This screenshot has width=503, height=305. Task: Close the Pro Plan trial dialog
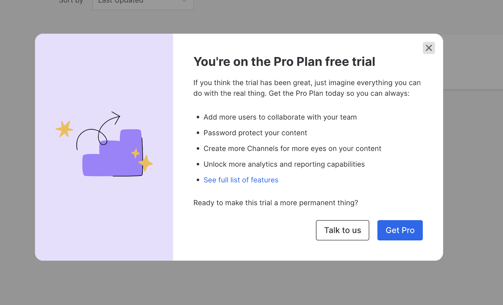pos(428,48)
